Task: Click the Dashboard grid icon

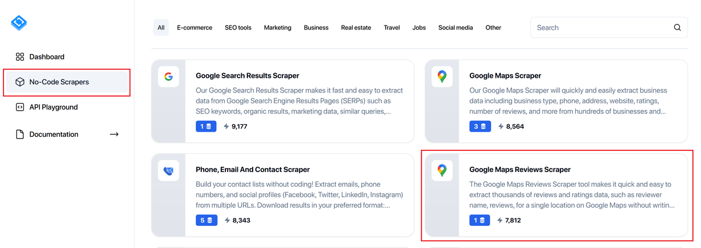Action: pos(20,57)
